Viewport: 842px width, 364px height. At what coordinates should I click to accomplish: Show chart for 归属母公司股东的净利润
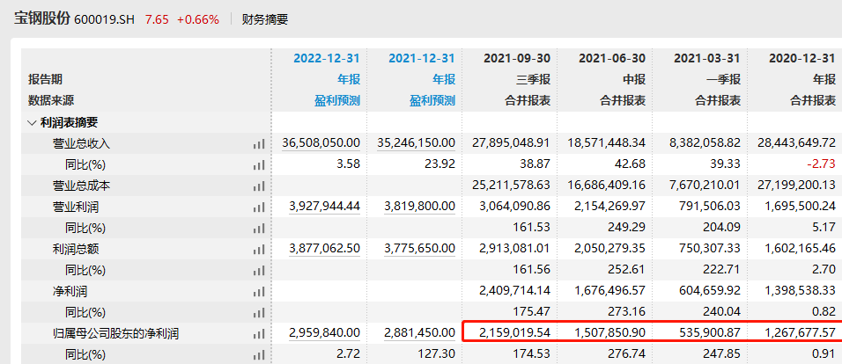259,334
